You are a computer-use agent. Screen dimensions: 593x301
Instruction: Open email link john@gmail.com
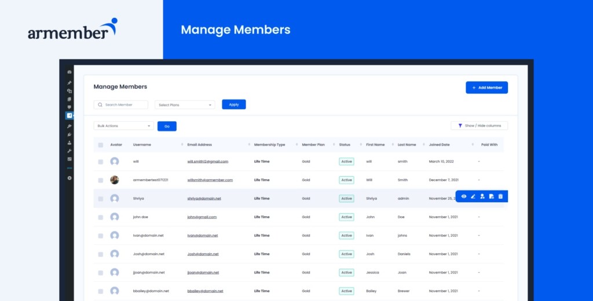[x=202, y=217]
